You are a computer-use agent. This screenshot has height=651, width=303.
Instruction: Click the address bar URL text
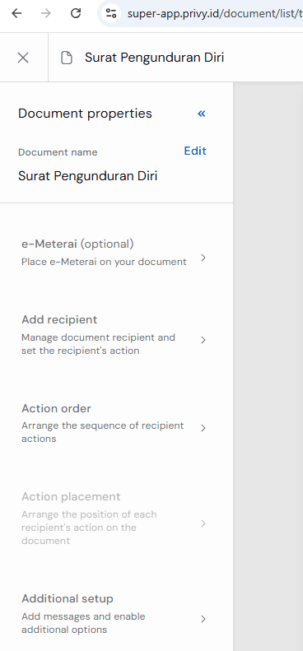(x=215, y=14)
